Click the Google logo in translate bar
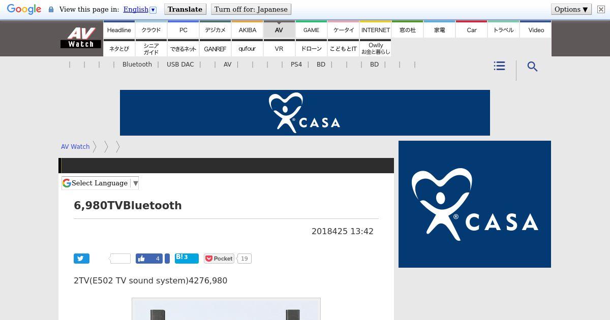 [24, 9]
